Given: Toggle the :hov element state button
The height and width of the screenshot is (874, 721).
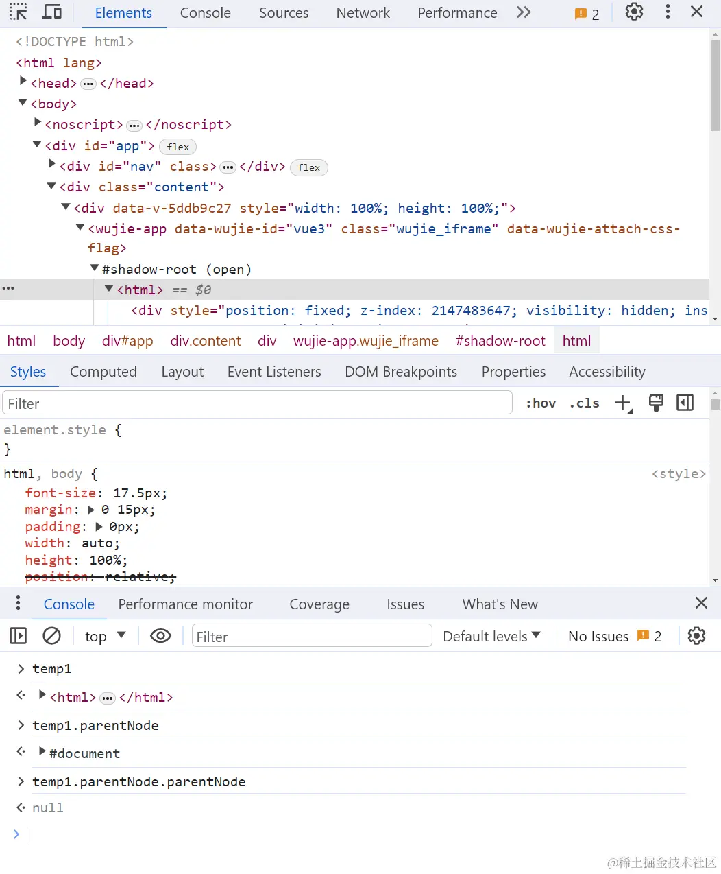Looking at the screenshot, I should [x=541, y=403].
